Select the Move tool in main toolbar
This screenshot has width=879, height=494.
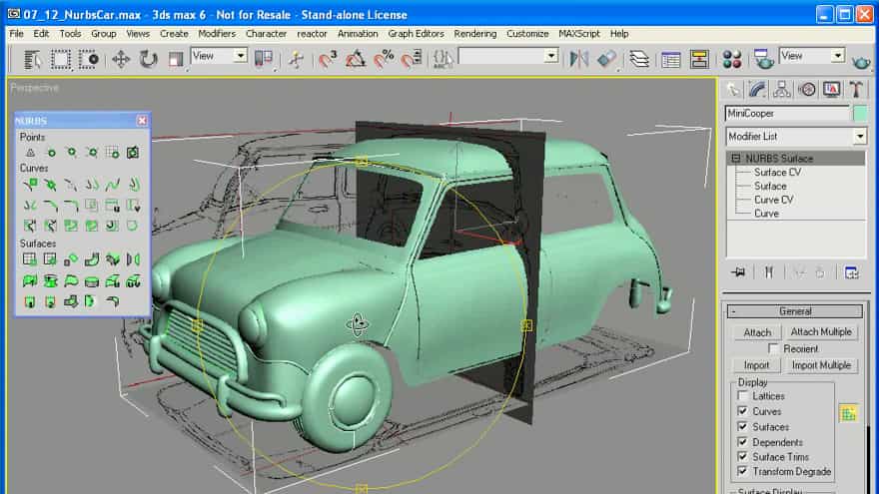click(x=121, y=59)
